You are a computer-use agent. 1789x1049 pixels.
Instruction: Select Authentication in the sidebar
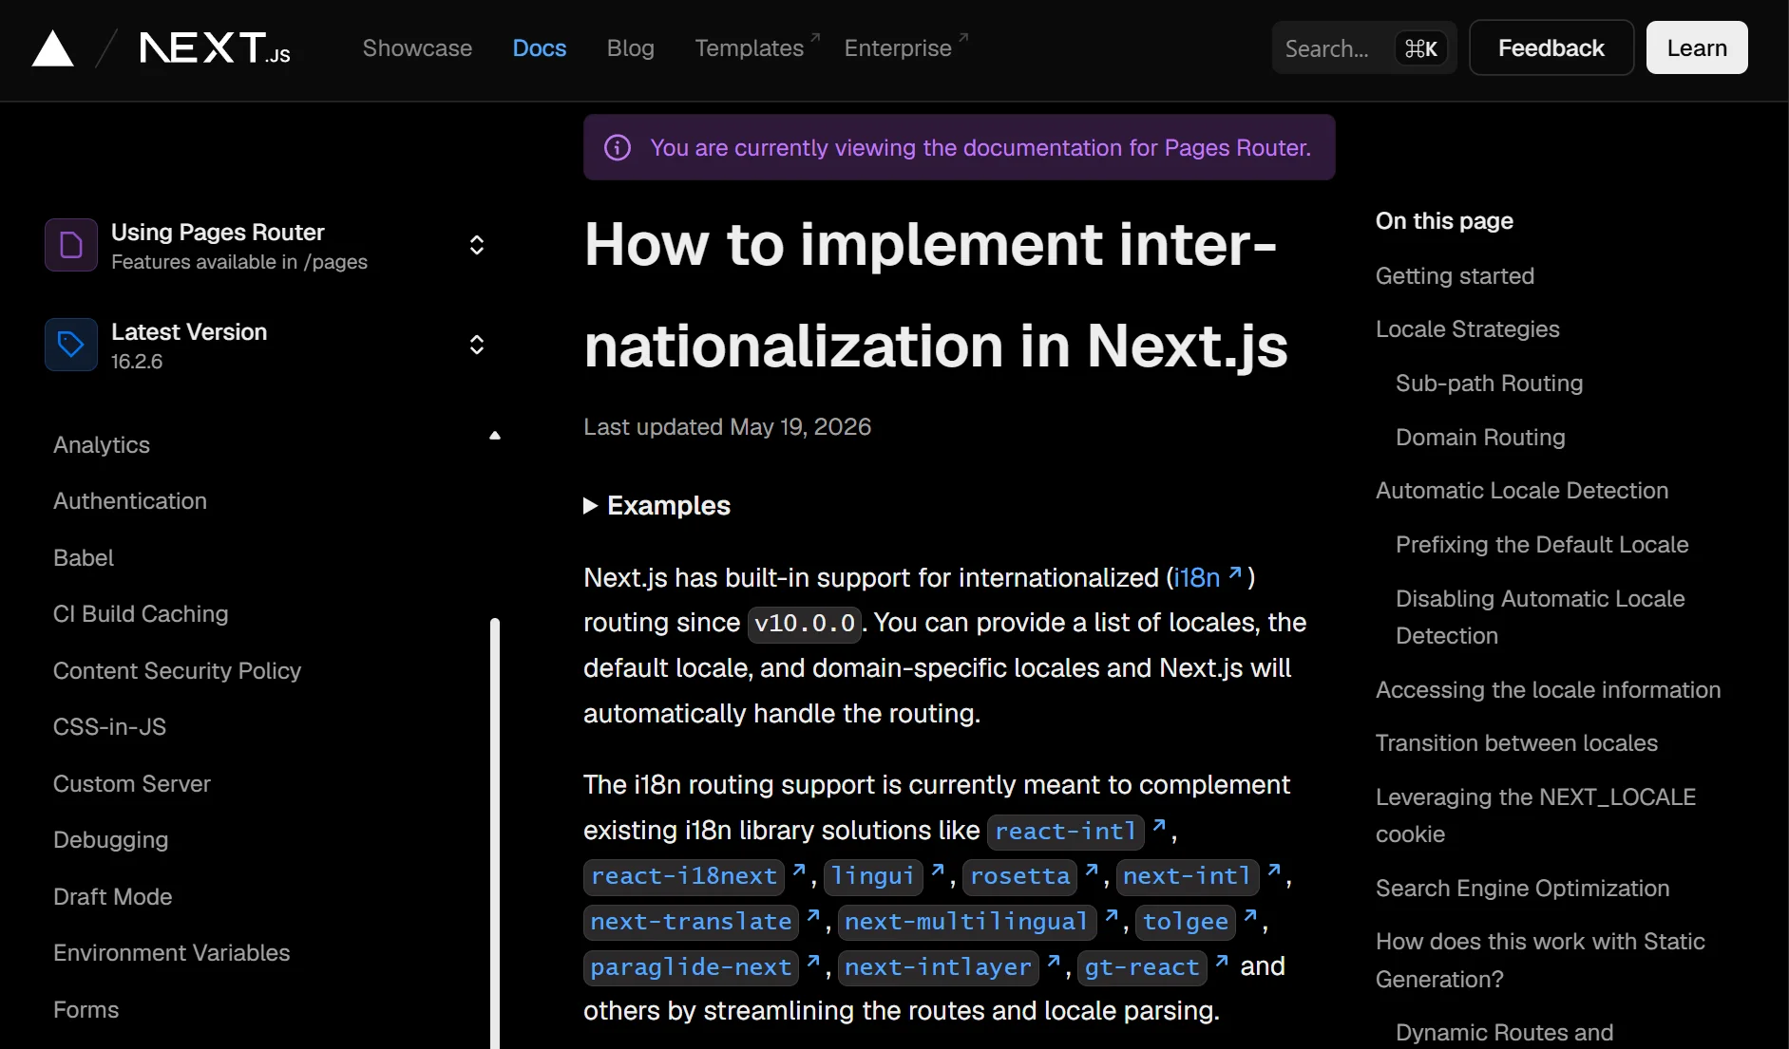[130, 501]
